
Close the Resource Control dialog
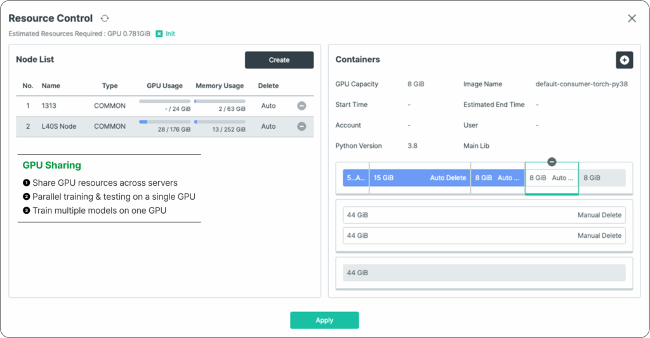[632, 18]
